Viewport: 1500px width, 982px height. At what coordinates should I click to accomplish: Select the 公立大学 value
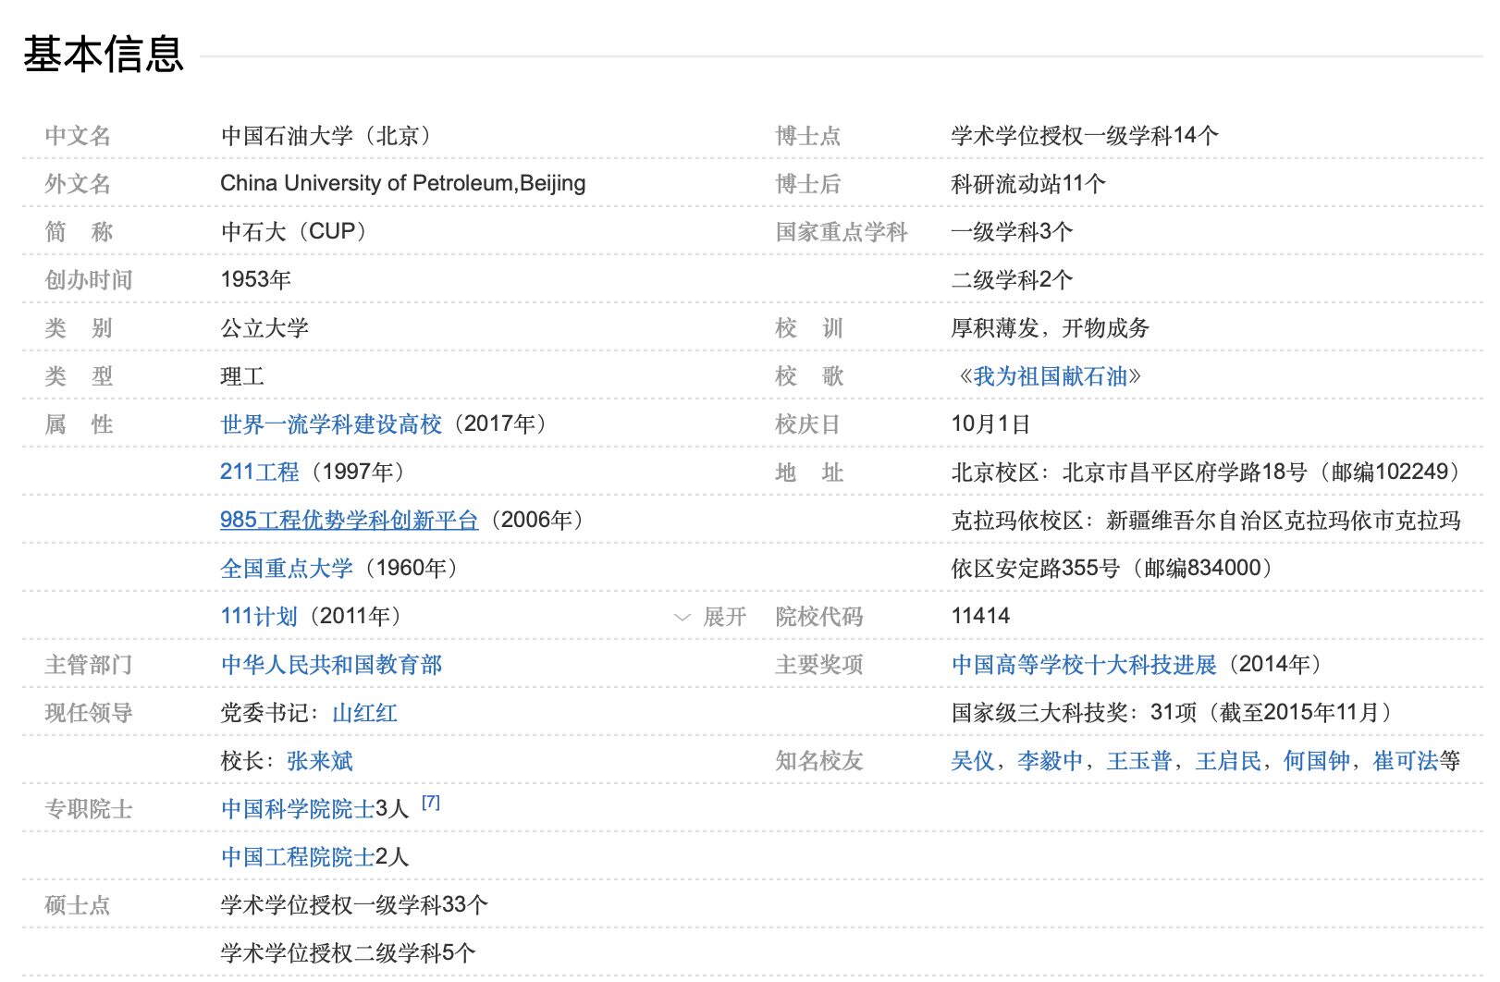tap(264, 328)
